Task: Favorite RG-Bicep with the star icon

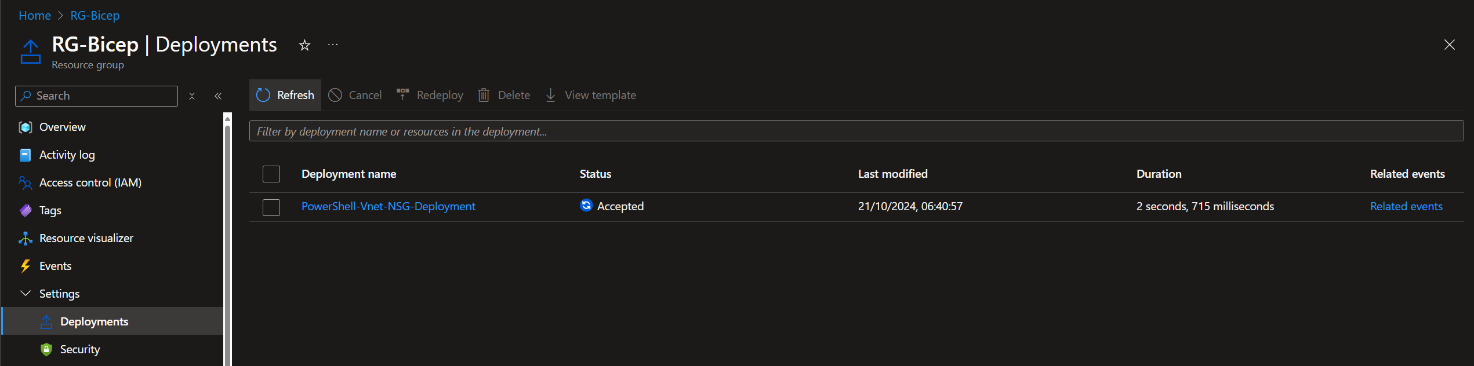Action: click(x=304, y=45)
